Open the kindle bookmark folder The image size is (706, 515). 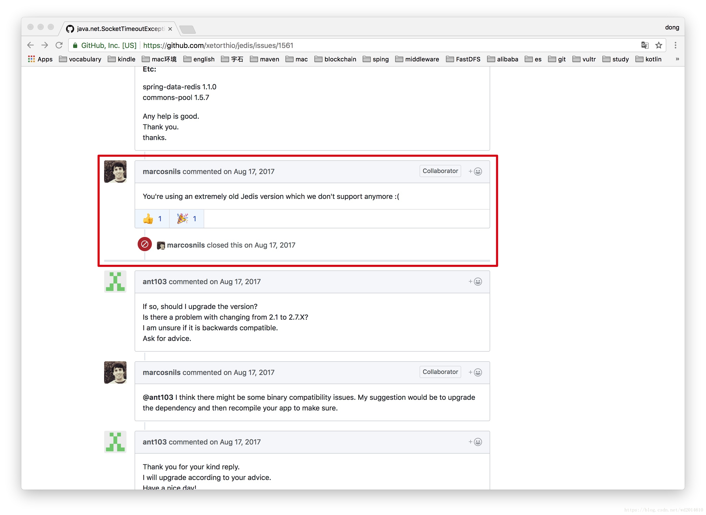click(122, 59)
